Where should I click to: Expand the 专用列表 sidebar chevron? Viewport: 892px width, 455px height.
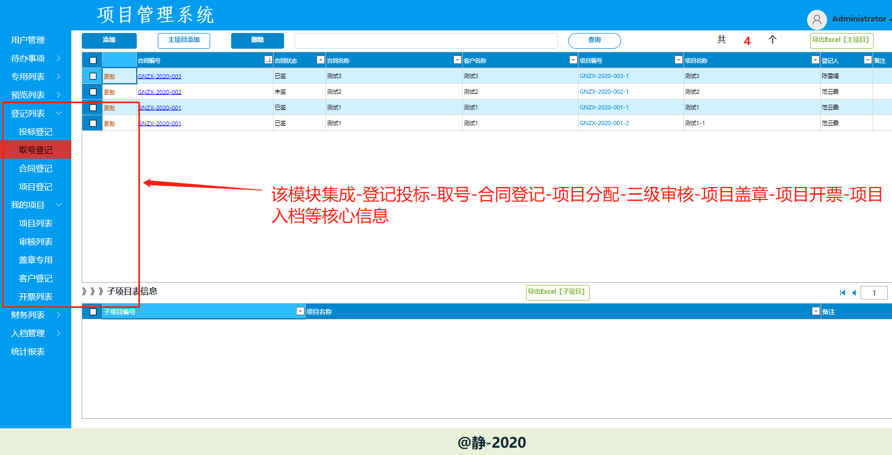[x=59, y=76]
